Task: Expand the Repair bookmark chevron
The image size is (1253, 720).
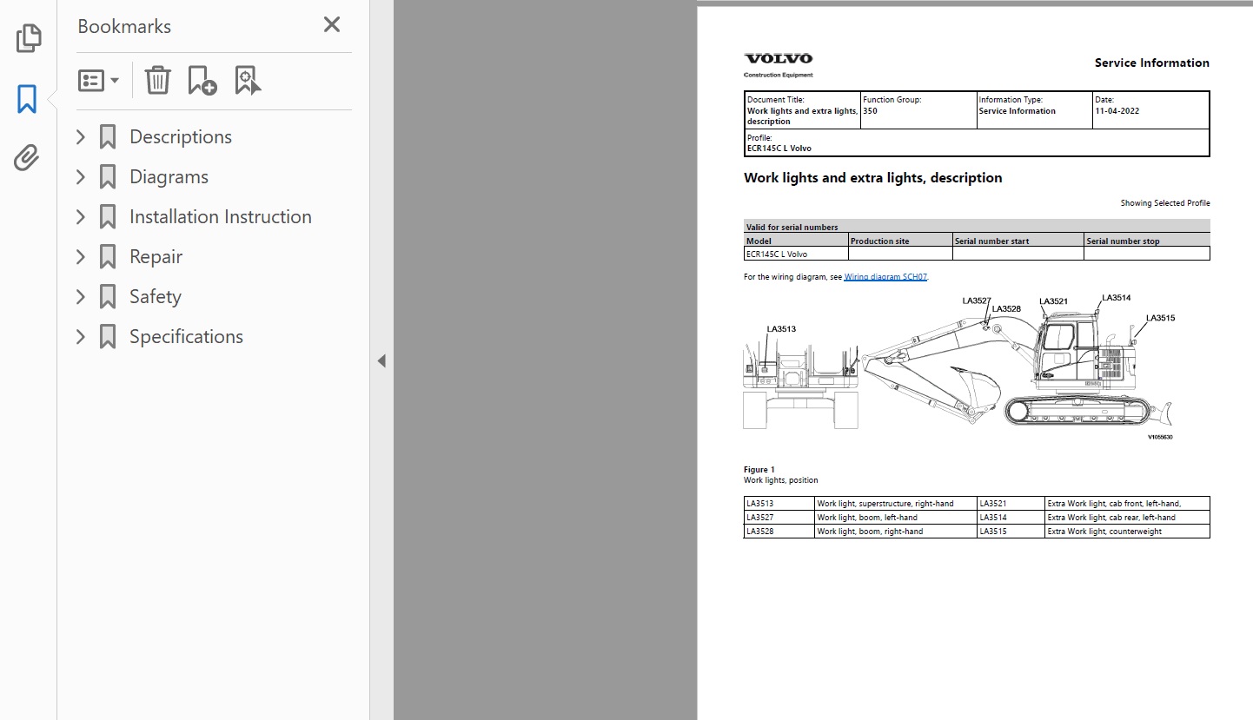Action: (x=81, y=257)
